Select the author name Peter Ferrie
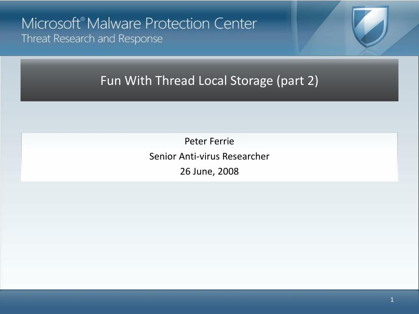The image size is (419, 314). tap(209, 141)
